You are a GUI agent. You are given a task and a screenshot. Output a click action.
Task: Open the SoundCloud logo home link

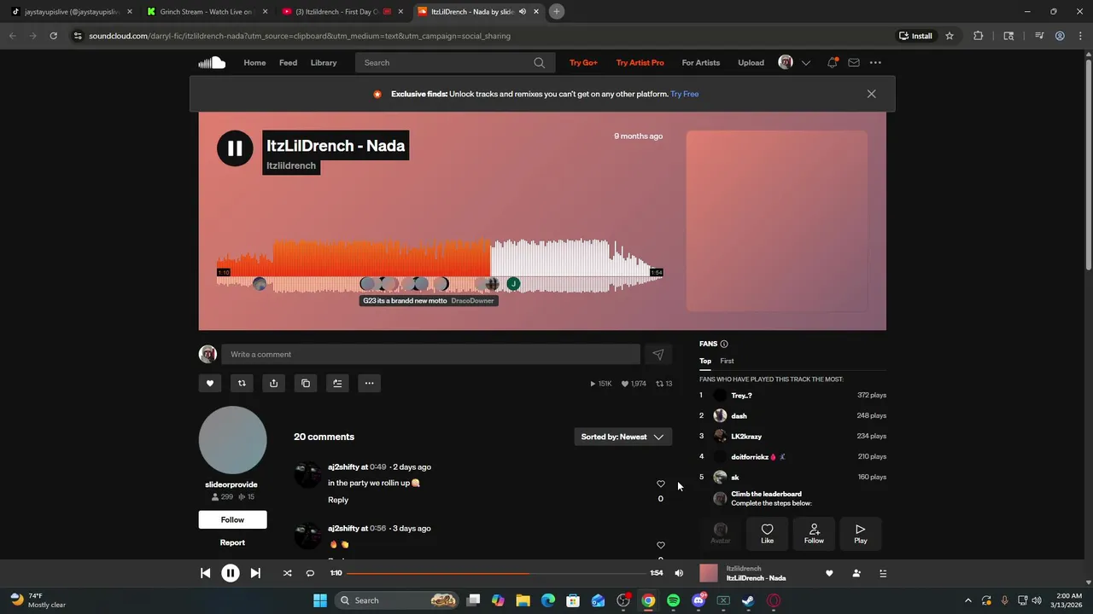pyautogui.click(x=212, y=62)
